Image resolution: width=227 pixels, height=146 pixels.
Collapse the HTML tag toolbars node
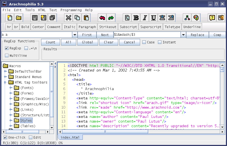click(x=5, y=82)
